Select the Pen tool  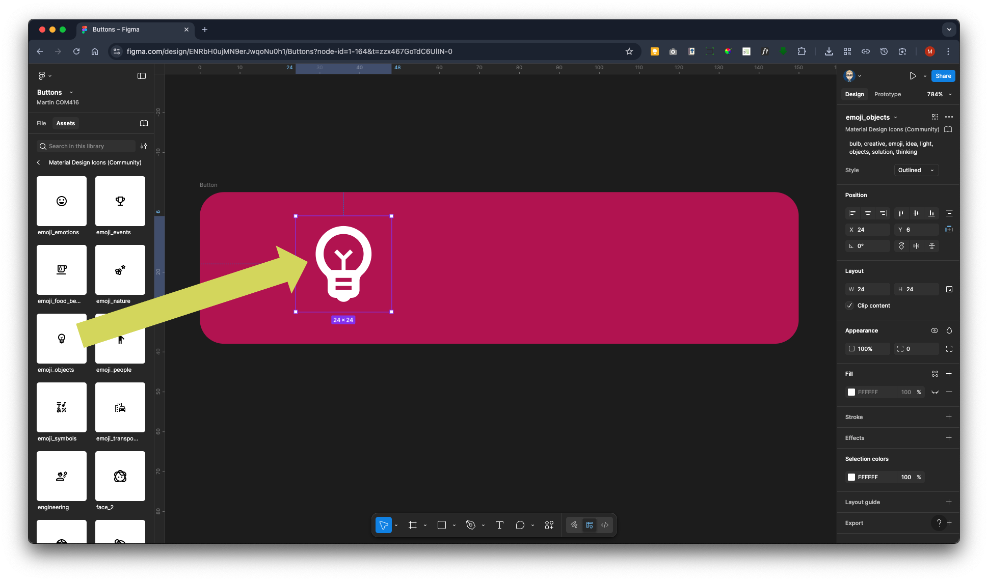(471, 525)
